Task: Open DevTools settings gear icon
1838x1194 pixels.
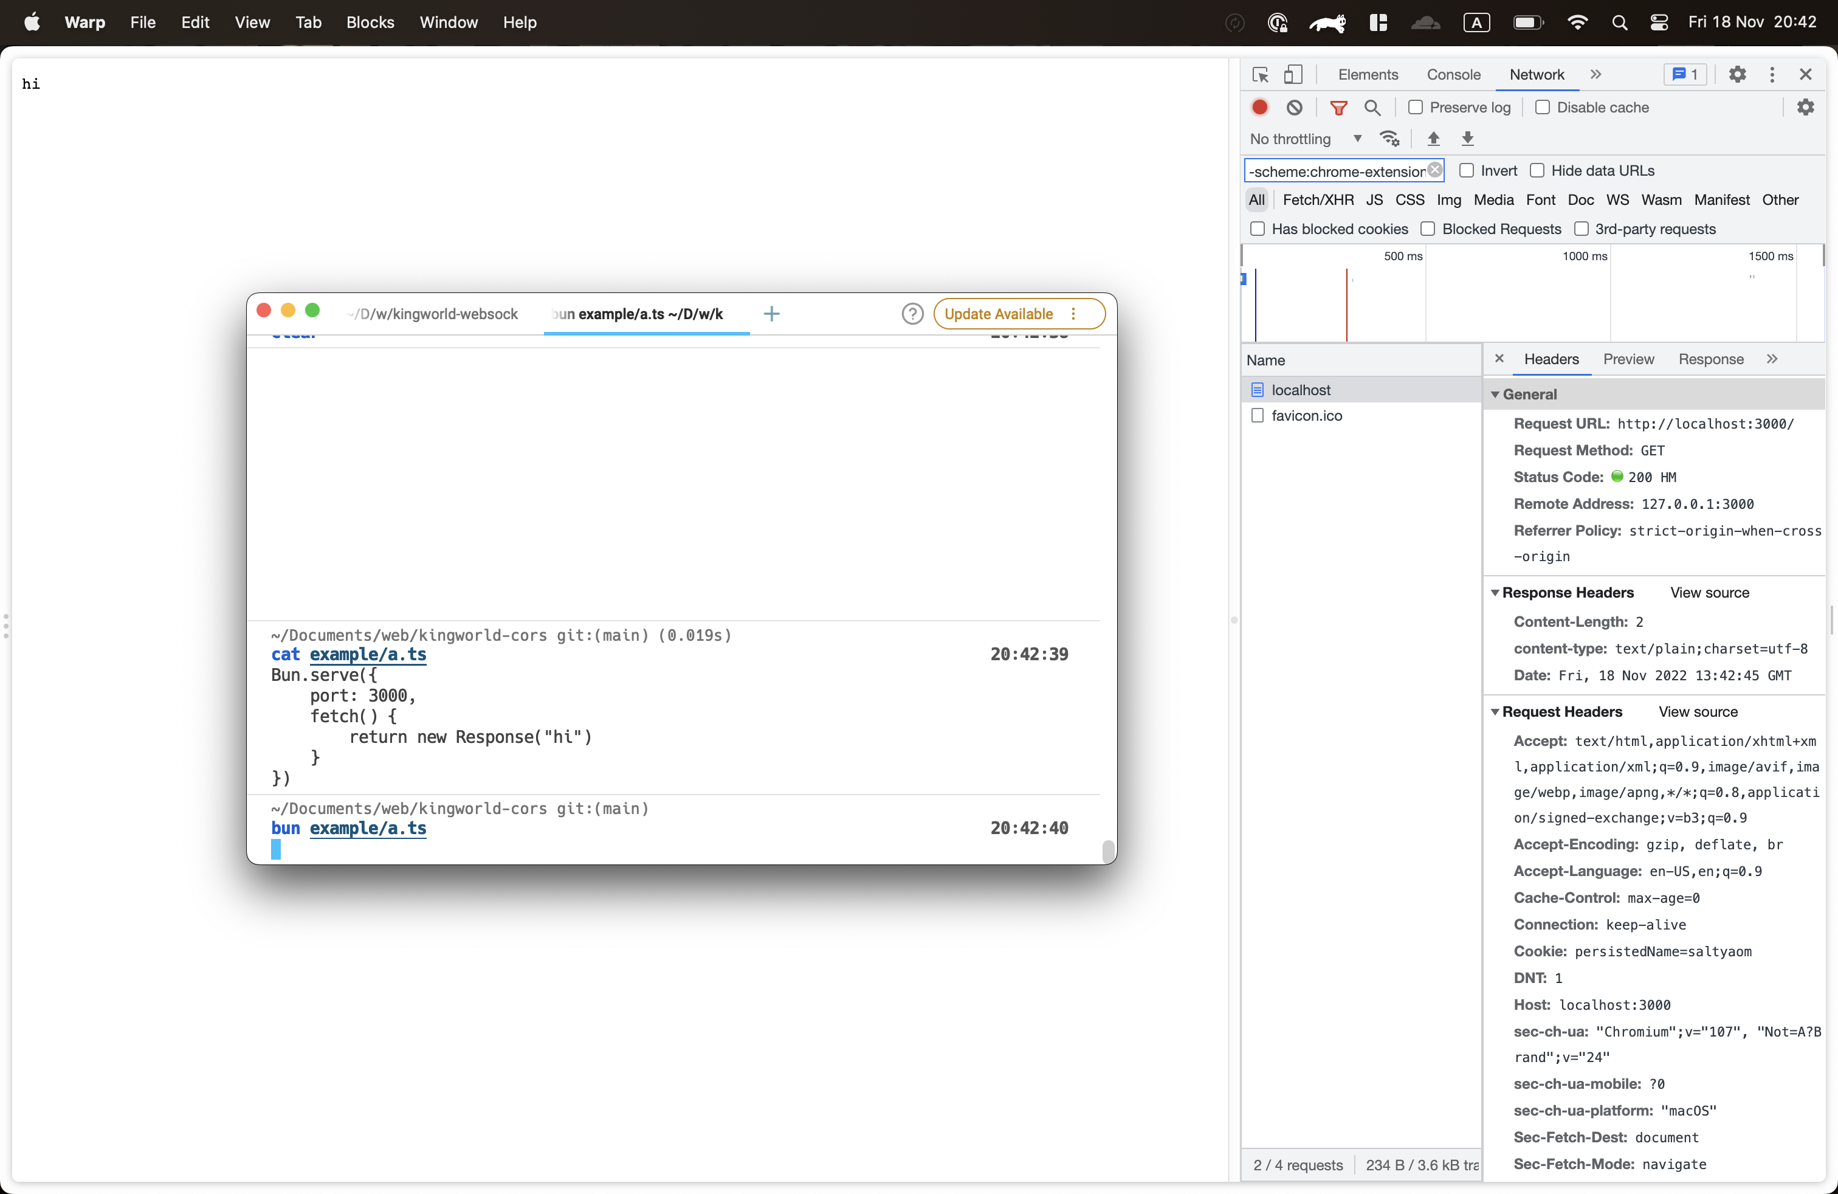Action: (x=1737, y=74)
